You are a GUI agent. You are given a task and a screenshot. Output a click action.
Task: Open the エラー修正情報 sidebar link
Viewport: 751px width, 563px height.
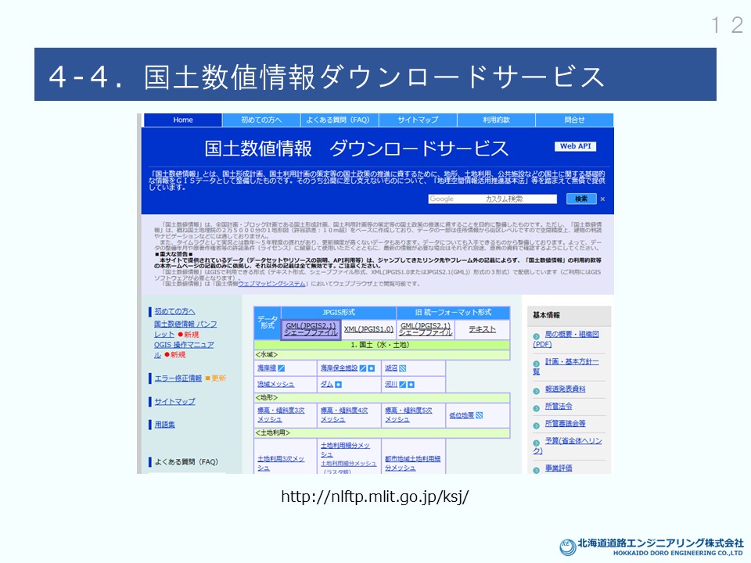click(x=178, y=378)
